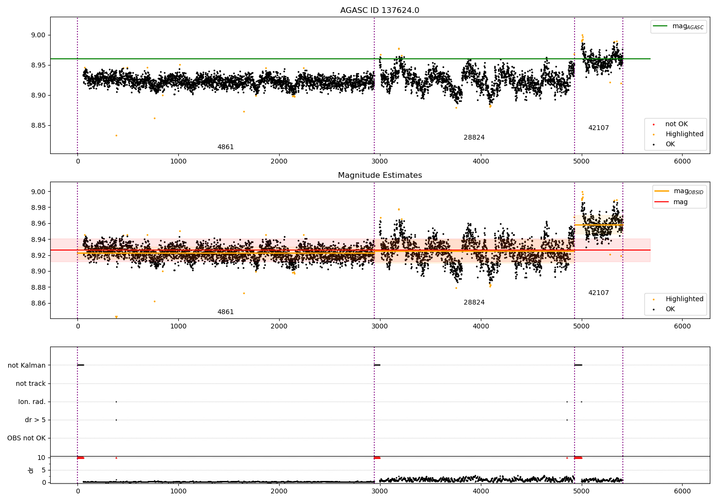
Task: Click the 28824 observation label in top plot
Action: pyautogui.click(x=474, y=138)
